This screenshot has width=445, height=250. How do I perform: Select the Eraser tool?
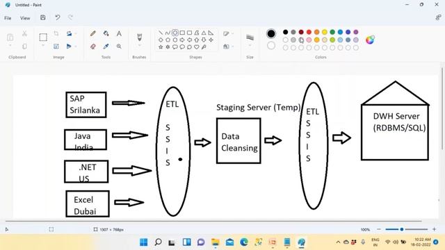[x=92, y=47]
